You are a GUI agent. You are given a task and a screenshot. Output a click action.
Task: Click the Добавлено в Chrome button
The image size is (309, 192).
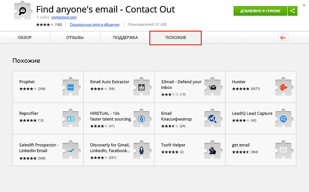click(x=260, y=11)
